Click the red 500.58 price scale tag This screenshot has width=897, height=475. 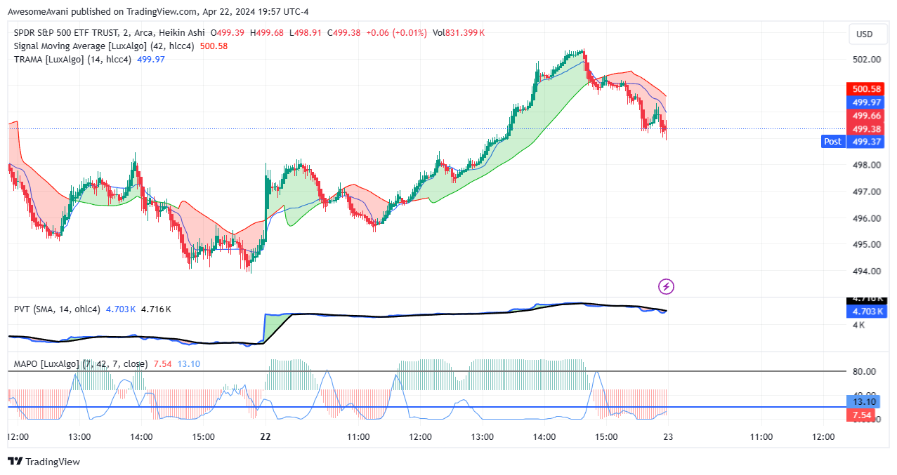pyautogui.click(x=866, y=89)
